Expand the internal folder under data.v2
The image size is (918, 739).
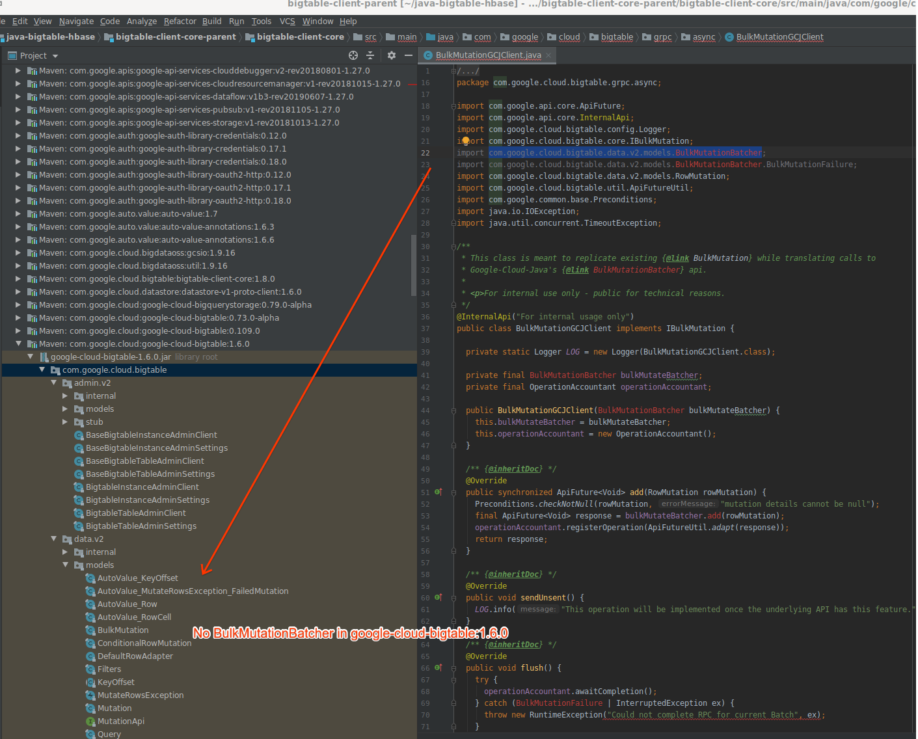[x=65, y=552]
